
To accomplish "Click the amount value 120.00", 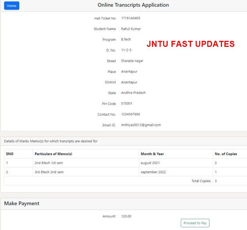I will coord(126,216).
